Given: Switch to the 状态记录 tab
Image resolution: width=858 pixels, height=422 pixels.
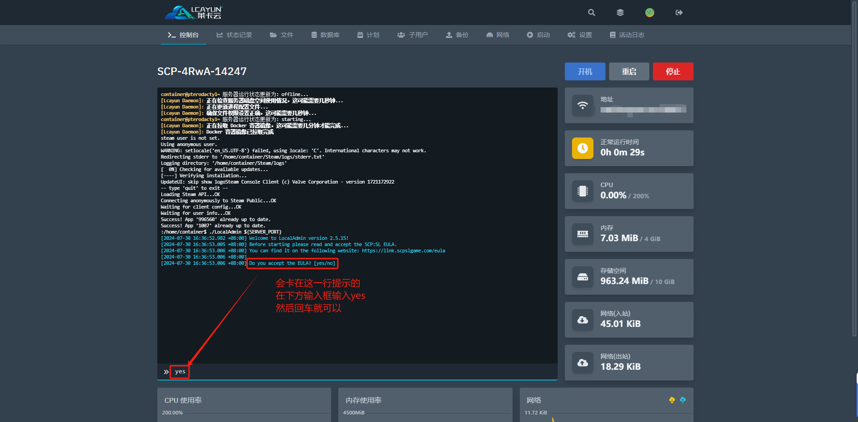Looking at the screenshot, I should (x=234, y=35).
